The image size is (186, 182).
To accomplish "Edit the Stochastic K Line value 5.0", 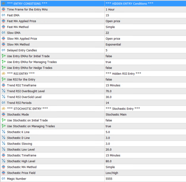I will coord(145,132).
